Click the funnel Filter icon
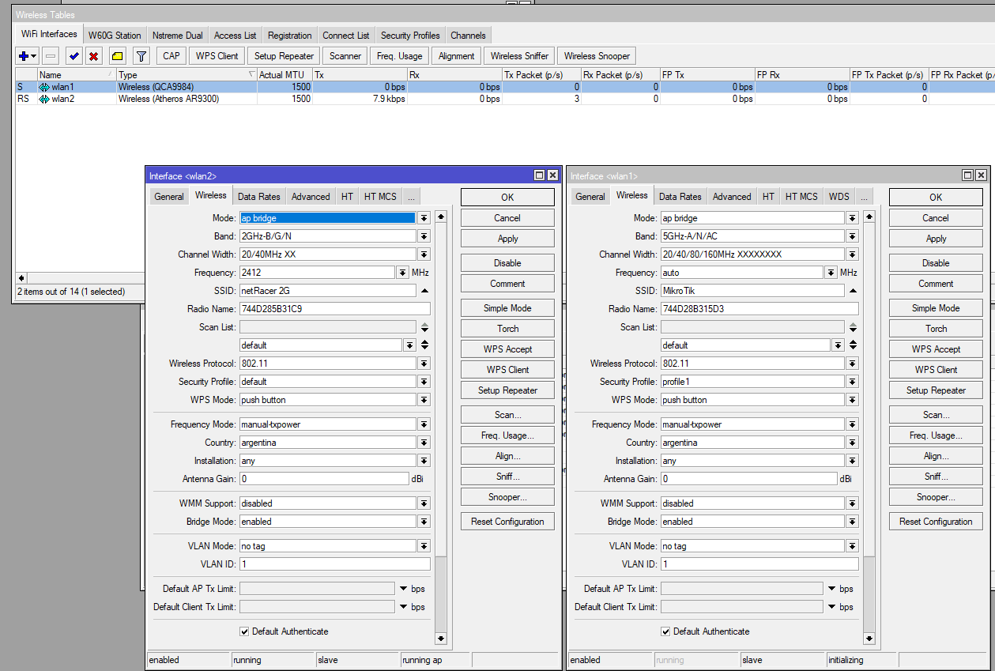995x671 pixels. (141, 56)
